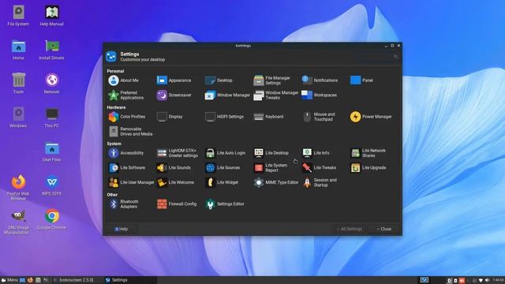
Task: Open Appearance settings
Action: pos(174,80)
